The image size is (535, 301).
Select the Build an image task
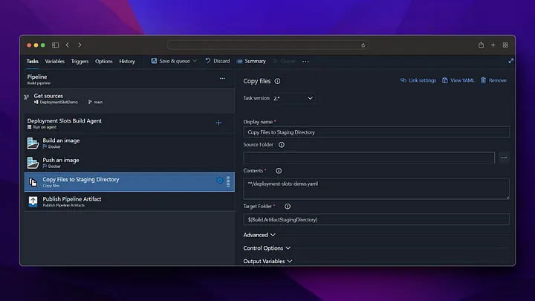coord(129,143)
